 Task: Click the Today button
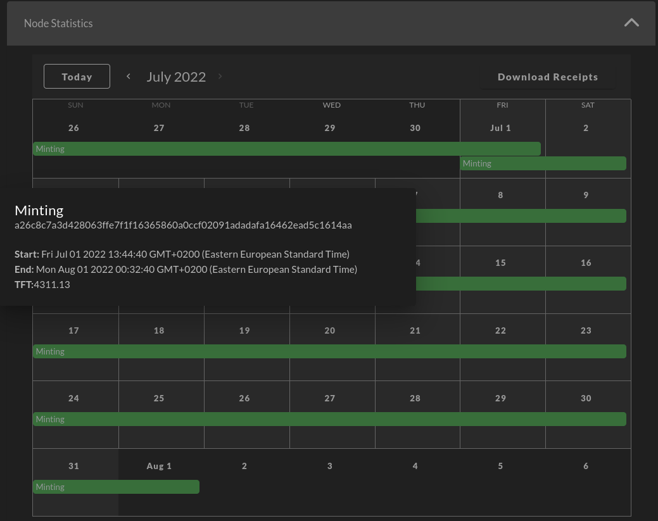coord(77,77)
